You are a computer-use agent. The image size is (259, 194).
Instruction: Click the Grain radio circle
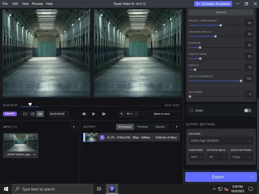(191, 110)
